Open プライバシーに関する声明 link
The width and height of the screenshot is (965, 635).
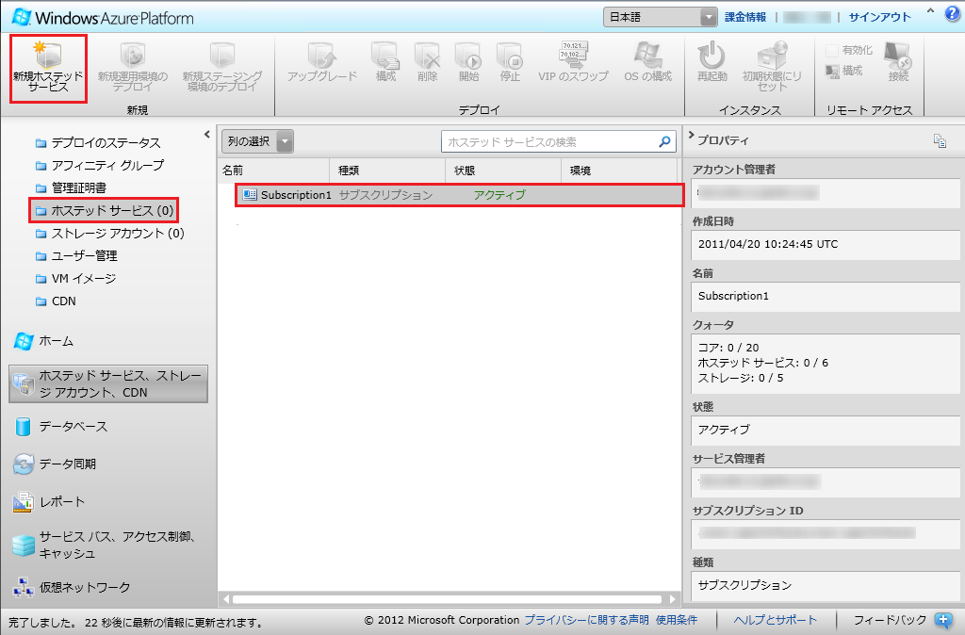click(x=586, y=620)
